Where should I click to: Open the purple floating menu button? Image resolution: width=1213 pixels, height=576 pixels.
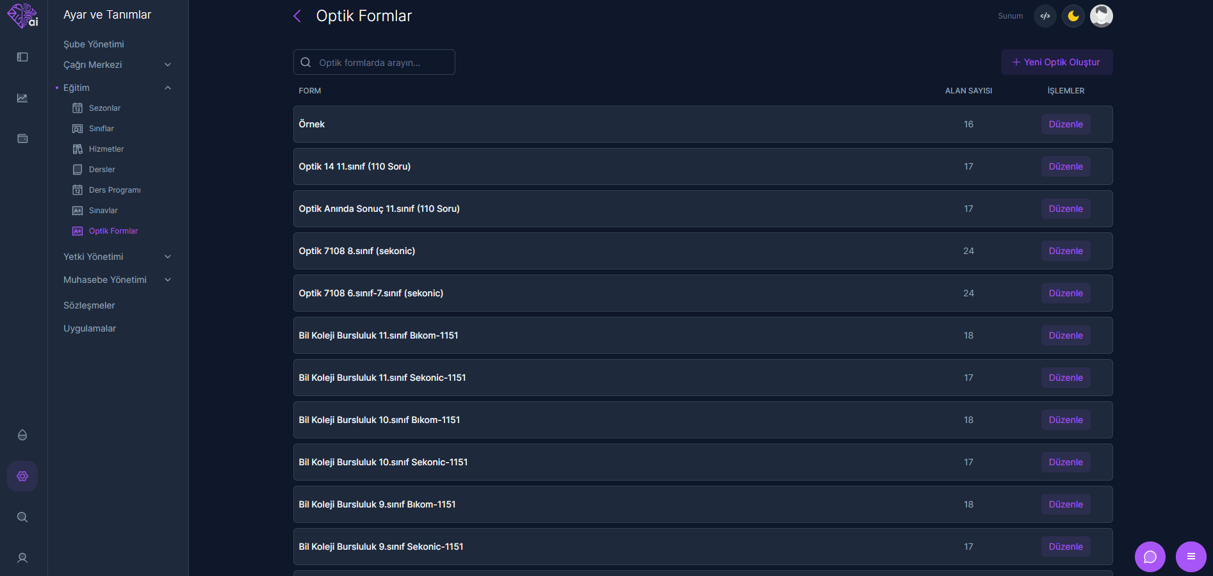(1191, 557)
